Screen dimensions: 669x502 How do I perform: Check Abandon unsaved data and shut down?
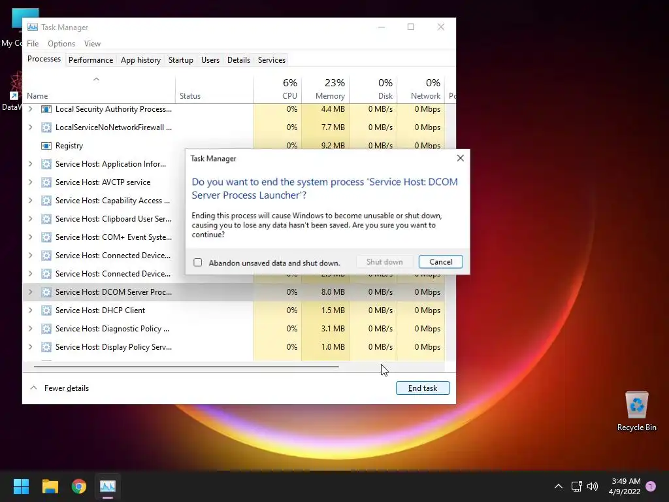click(197, 263)
